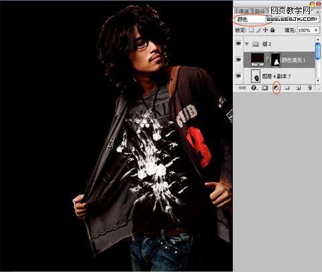
Task: Lock all layer attributes
Action: coord(272,30)
